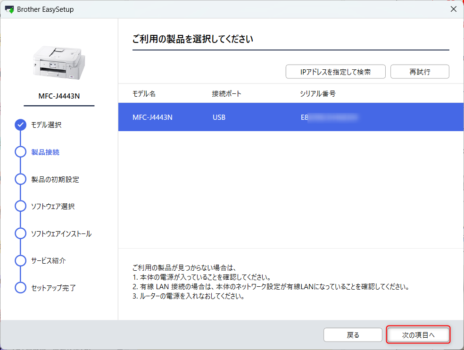Click the セットアップ完了 step label
Screen dimensions: 464x350
click(54, 288)
